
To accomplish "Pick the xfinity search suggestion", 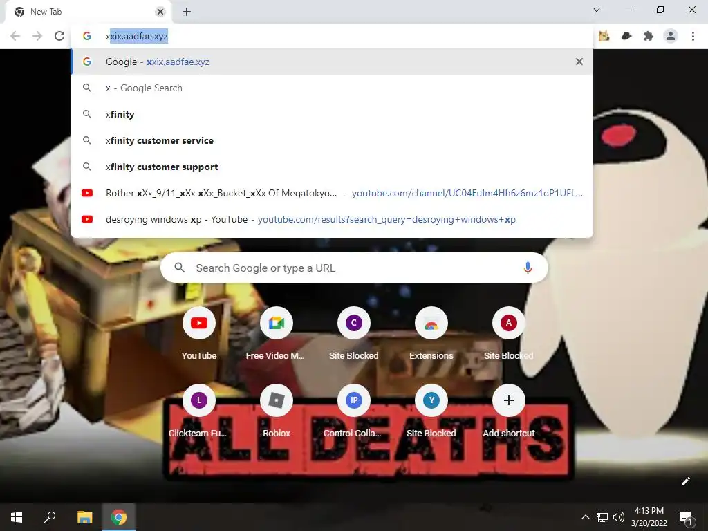I will point(332,114).
